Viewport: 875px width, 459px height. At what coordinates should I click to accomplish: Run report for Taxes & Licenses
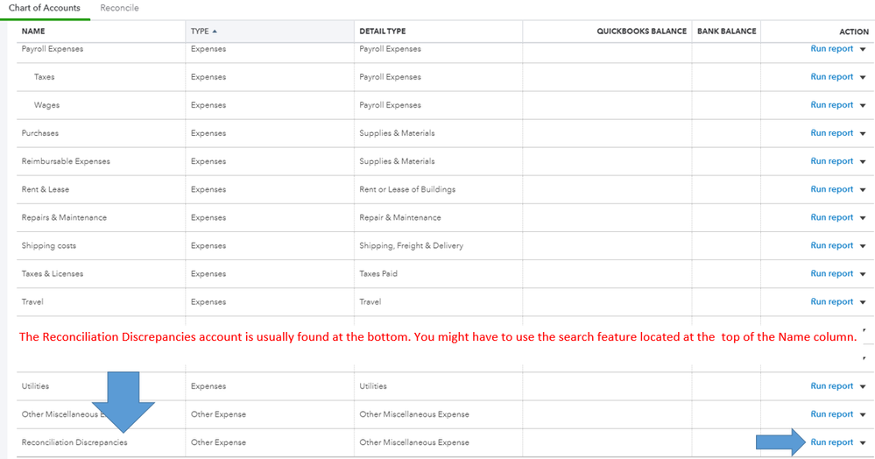coord(831,273)
